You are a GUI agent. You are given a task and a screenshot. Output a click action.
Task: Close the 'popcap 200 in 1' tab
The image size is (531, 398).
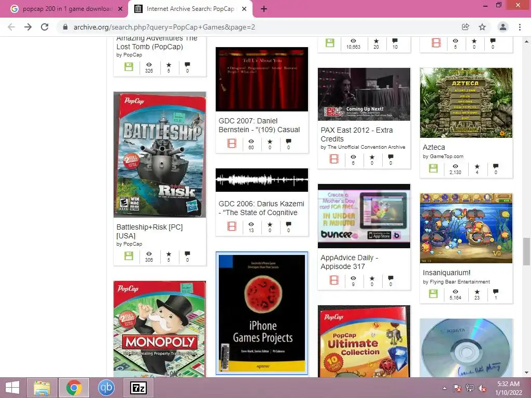point(120,9)
